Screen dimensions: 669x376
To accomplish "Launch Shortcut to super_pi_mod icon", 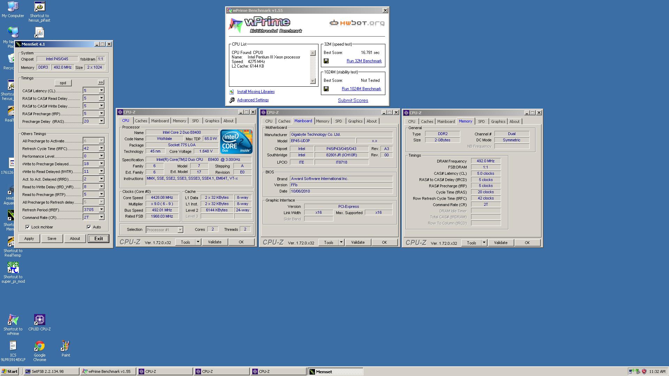I will (x=13, y=272).
